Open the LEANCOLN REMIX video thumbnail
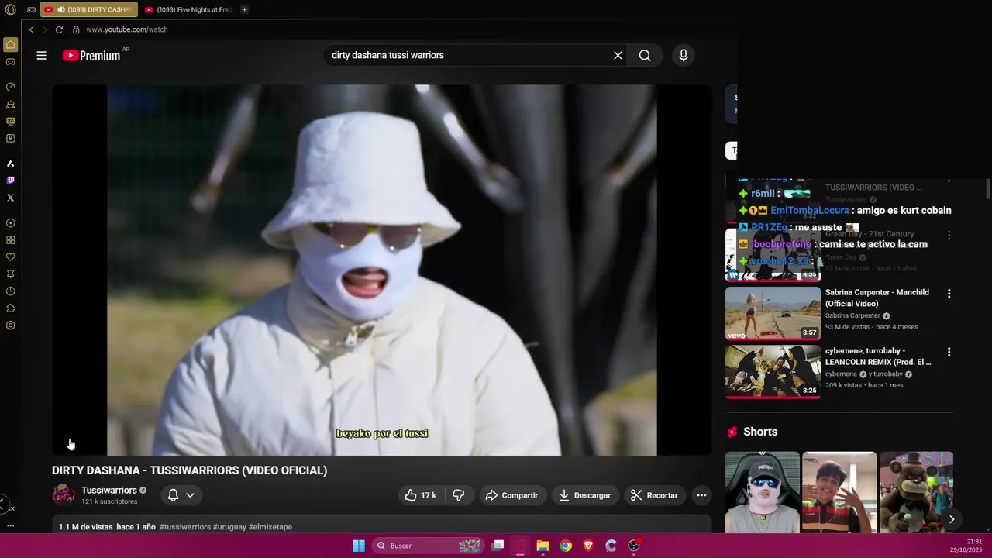992x558 pixels. [773, 371]
